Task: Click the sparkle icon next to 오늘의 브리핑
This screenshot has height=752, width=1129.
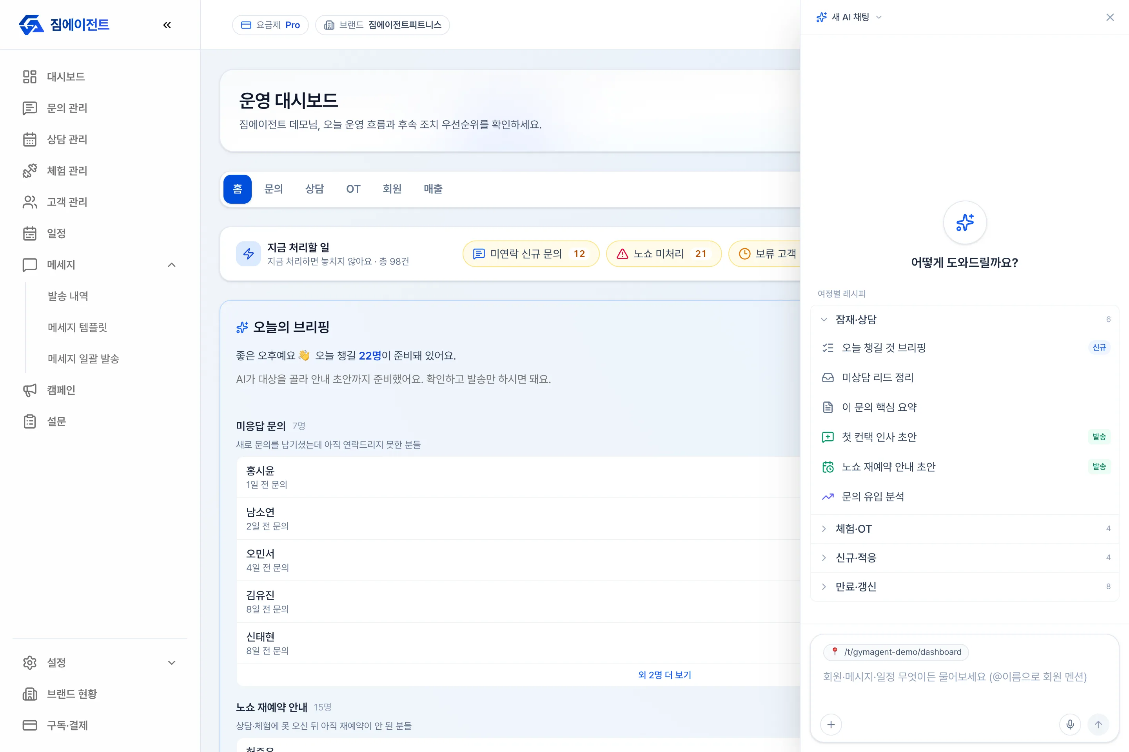Action: (242, 327)
